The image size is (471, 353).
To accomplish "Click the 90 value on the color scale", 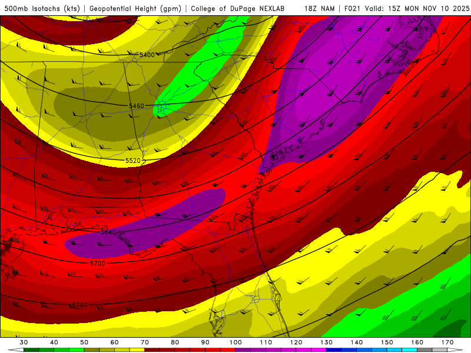I will (x=205, y=342).
